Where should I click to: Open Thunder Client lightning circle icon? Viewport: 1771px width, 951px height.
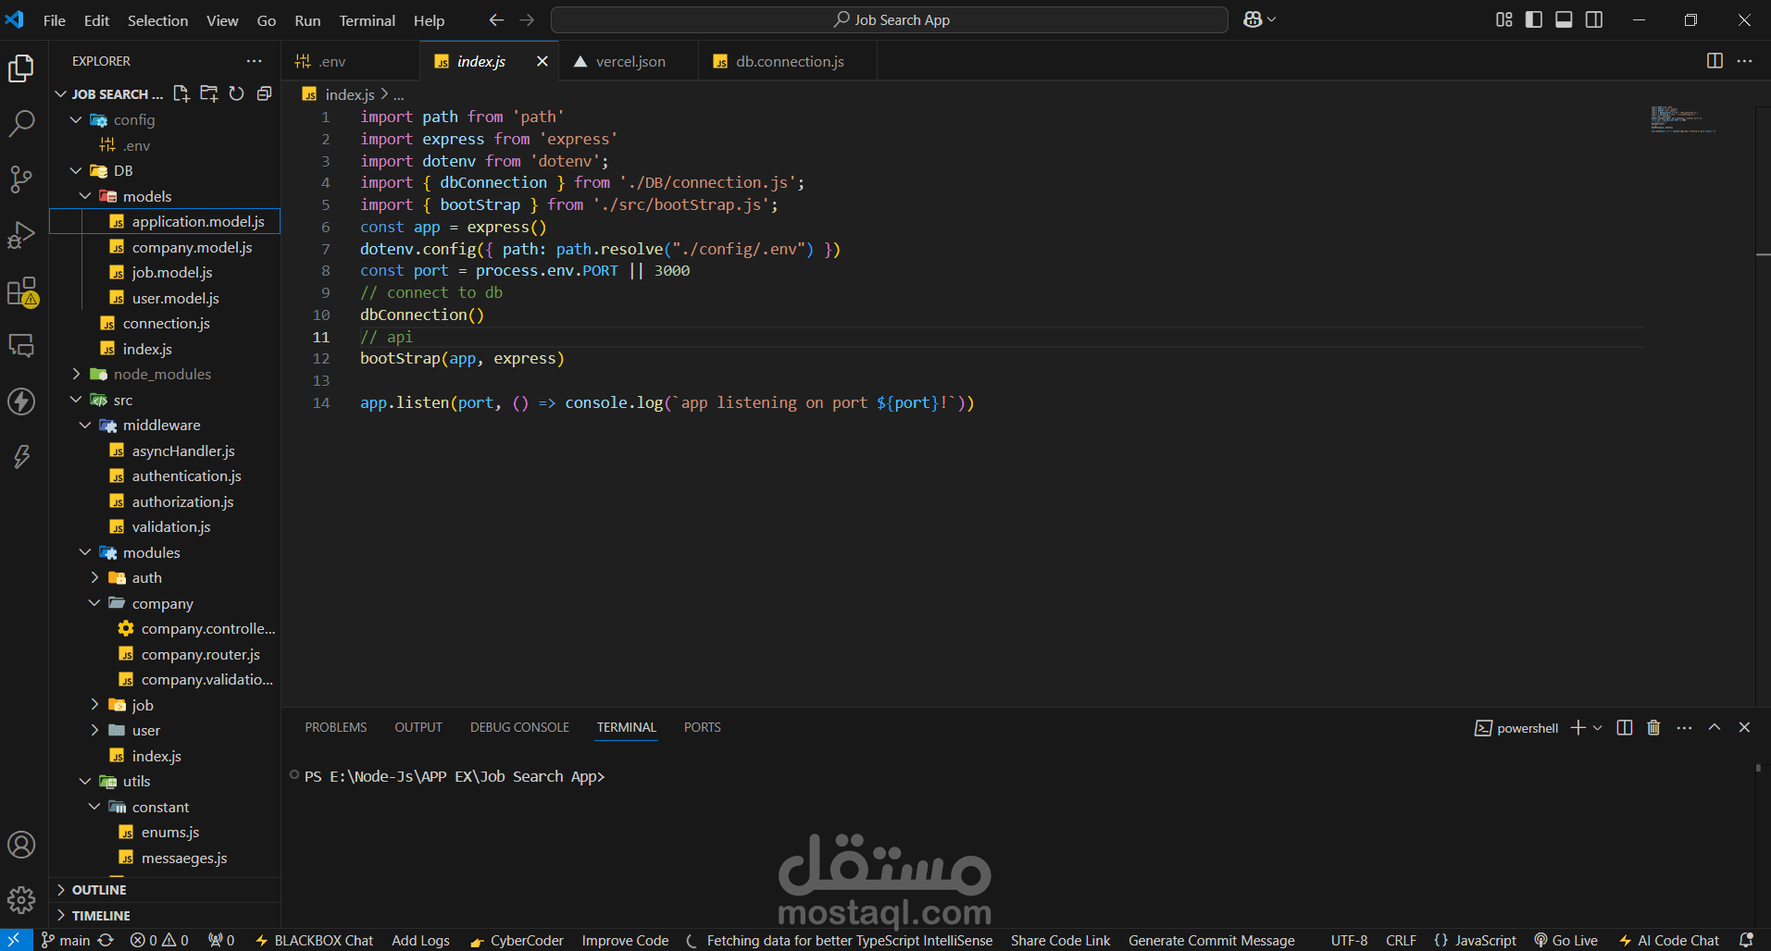point(21,401)
